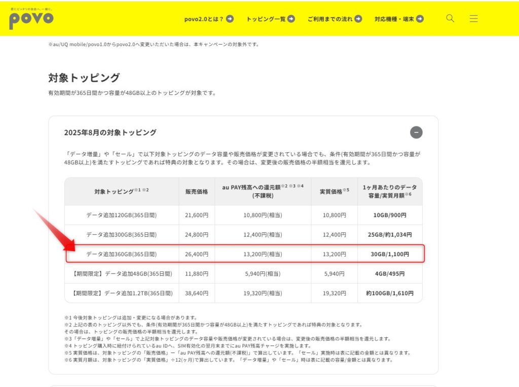Click the 19,320円(相当) refund cell

[263, 293]
